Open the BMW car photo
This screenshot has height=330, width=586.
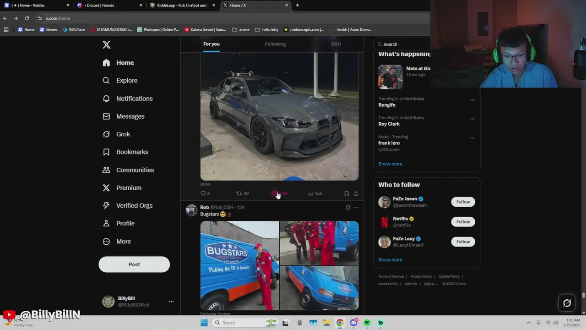coord(279,116)
